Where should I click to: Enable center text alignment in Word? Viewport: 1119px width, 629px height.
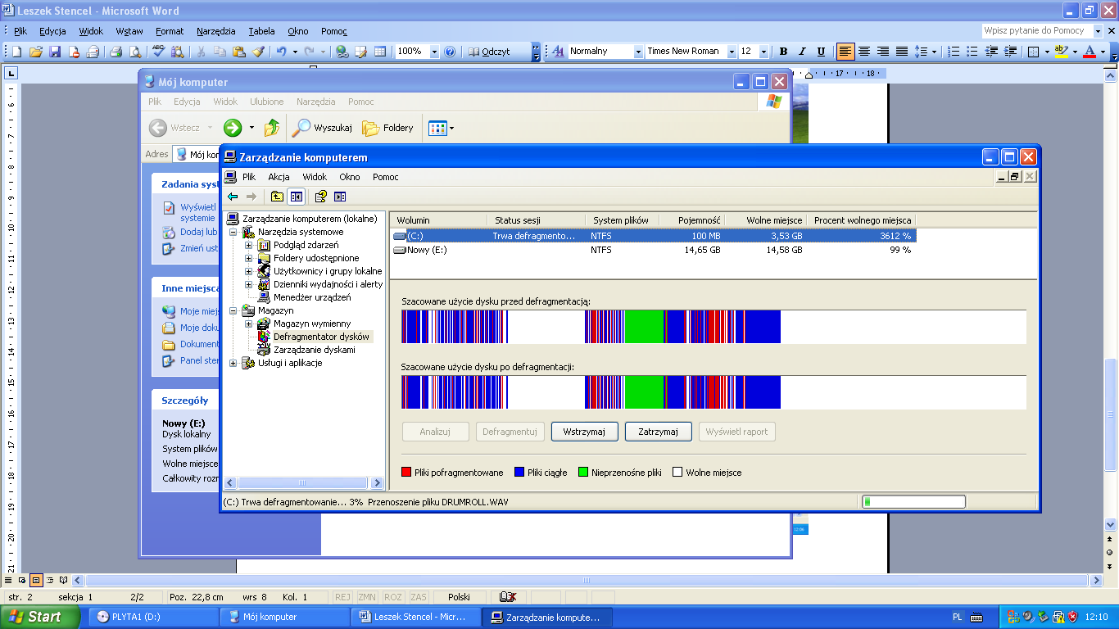coord(864,52)
